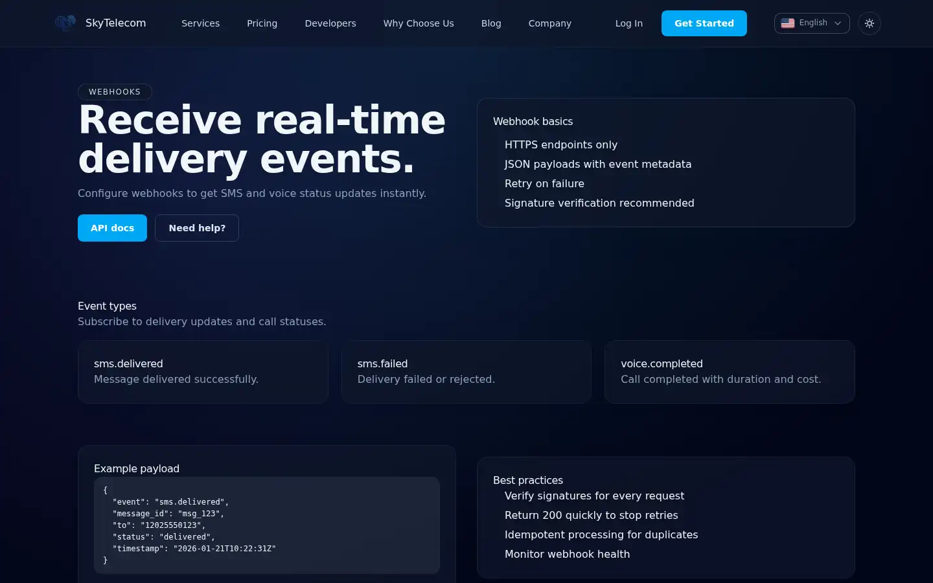Viewport: 933px width, 583px height.
Task: Click "HTTPS endpoints only" text
Action: coord(561,145)
